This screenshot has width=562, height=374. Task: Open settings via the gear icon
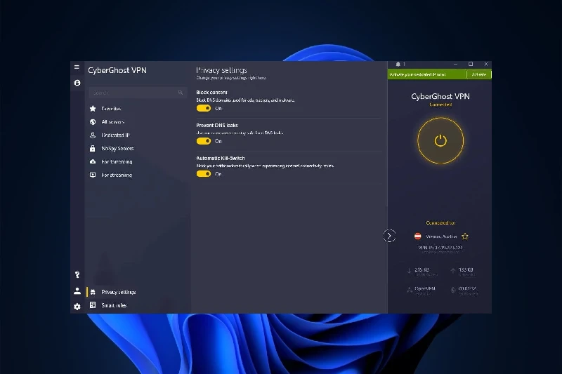pos(77,307)
